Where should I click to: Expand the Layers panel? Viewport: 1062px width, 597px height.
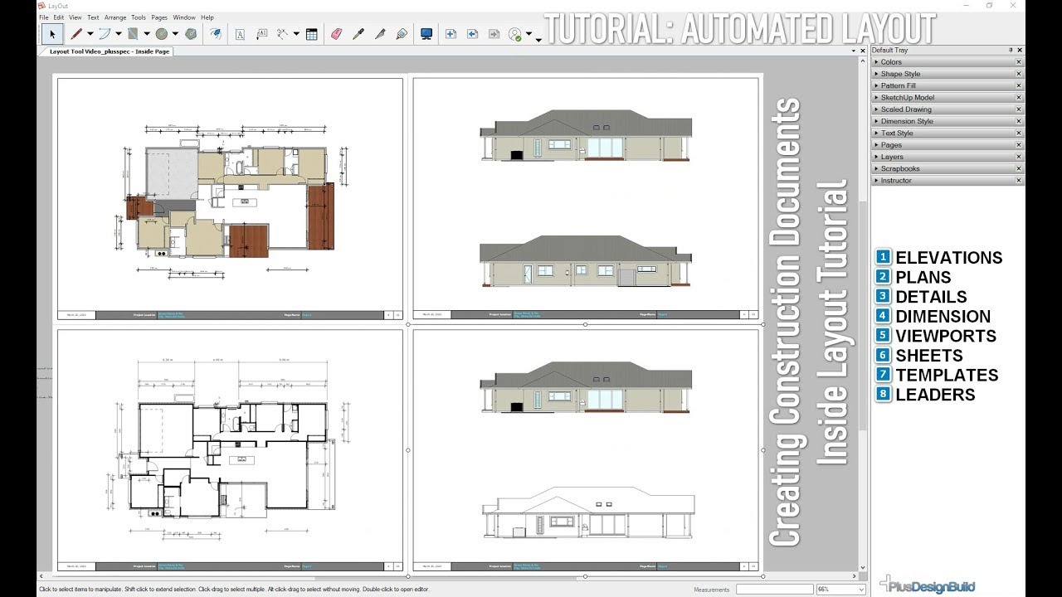pos(948,157)
